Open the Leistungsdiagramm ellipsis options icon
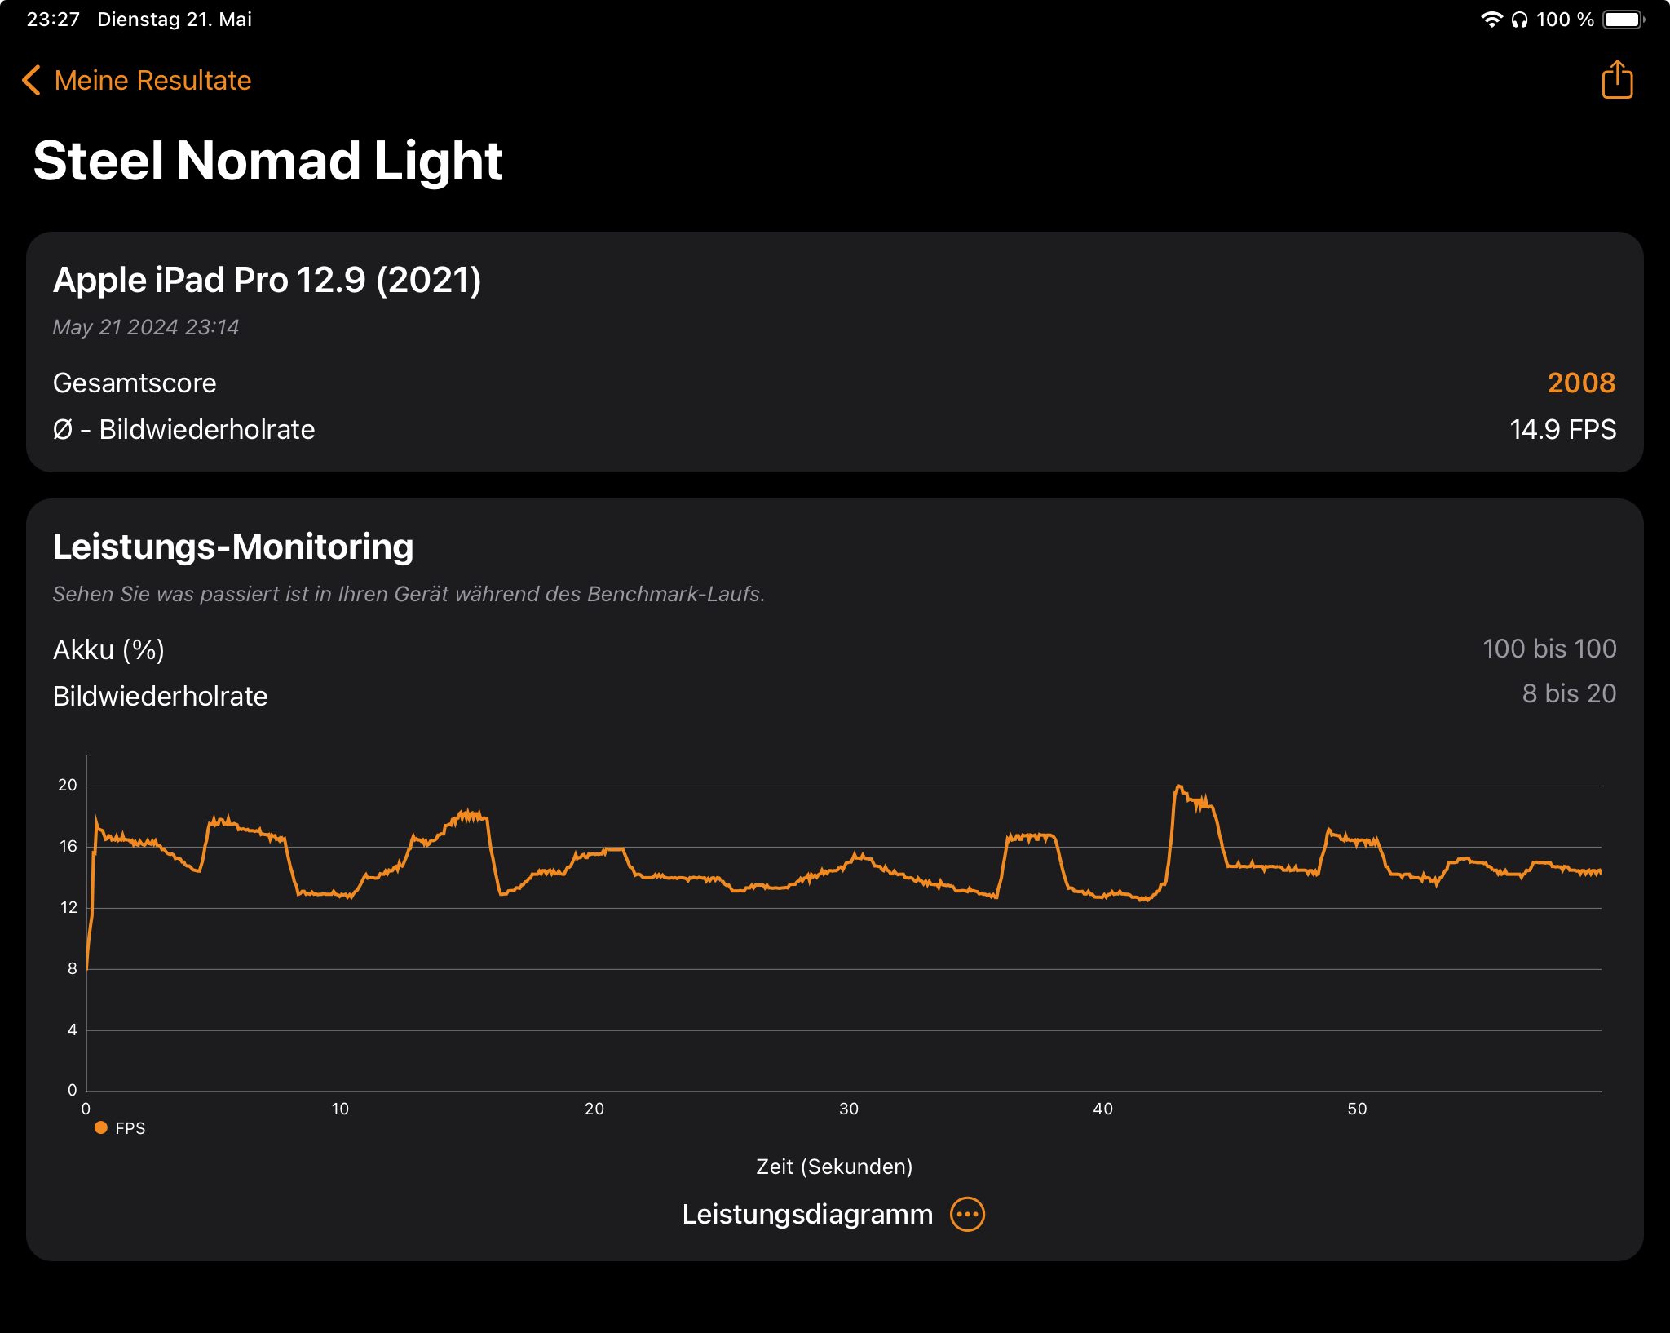1670x1333 pixels. [967, 1214]
